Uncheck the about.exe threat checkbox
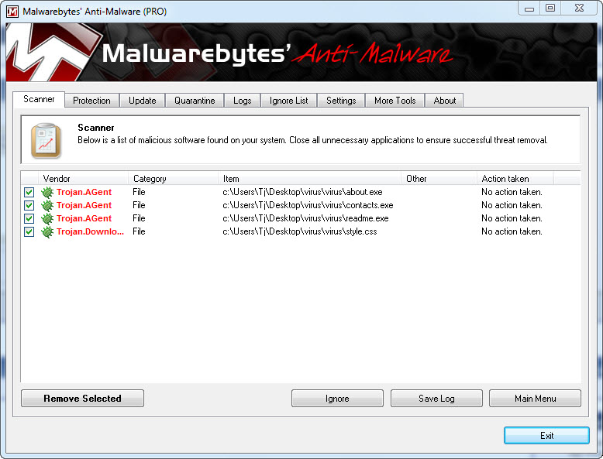This screenshot has width=603, height=459. tap(29, 193)
